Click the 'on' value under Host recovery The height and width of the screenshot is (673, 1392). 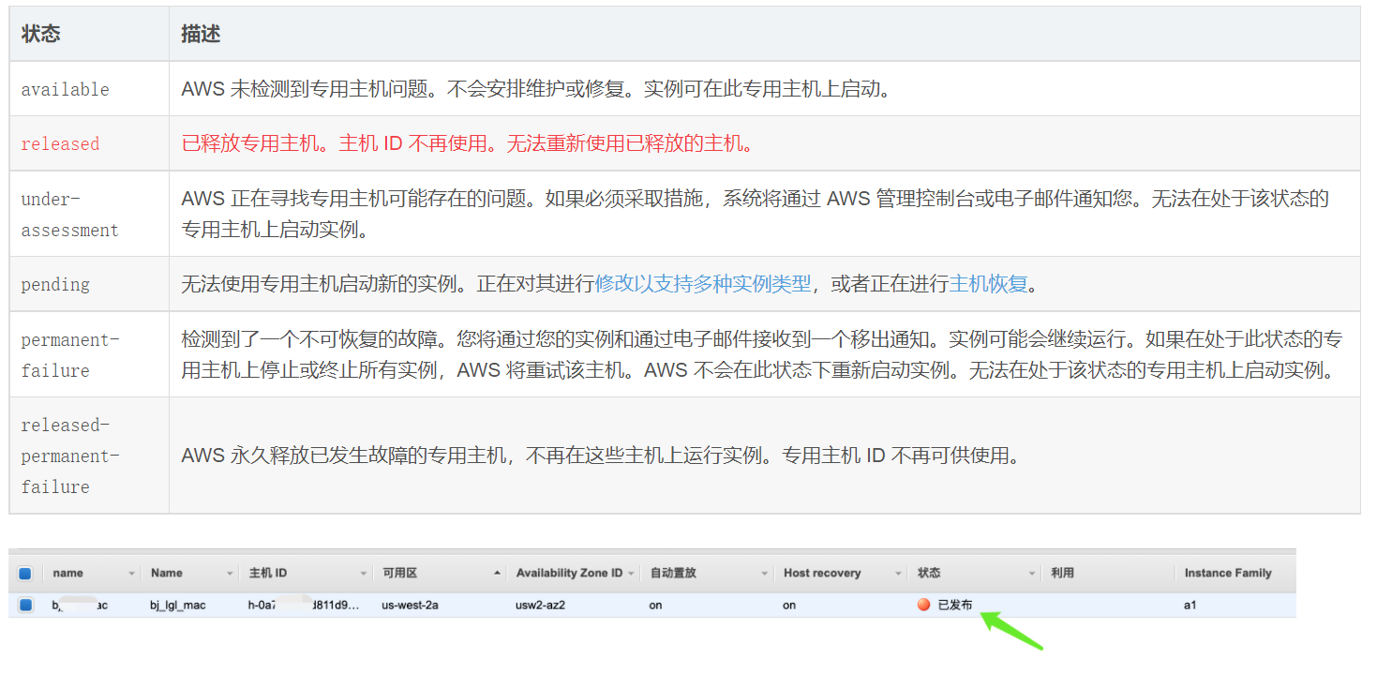(789, 606)
